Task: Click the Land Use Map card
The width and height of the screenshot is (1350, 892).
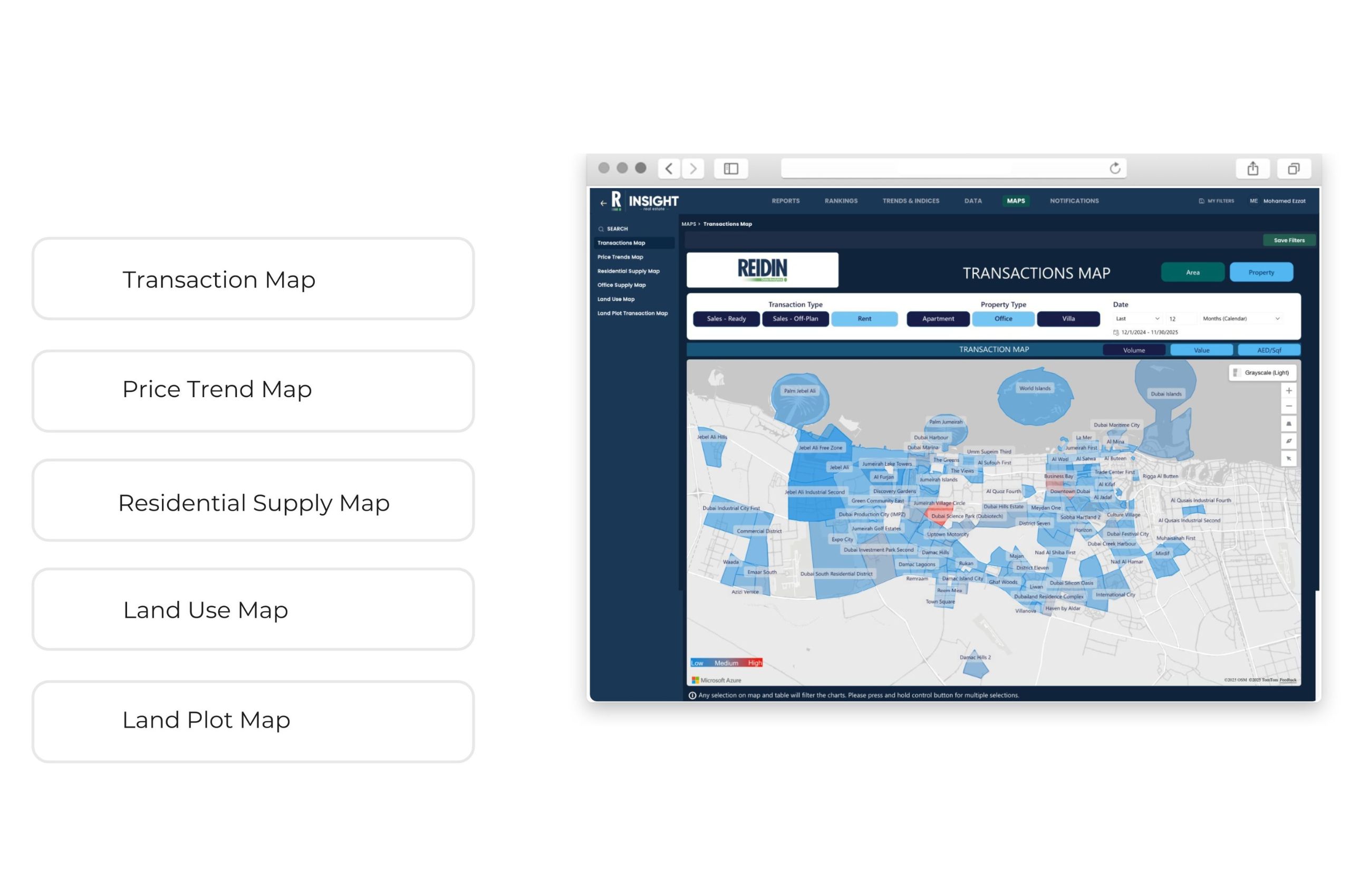Action: pos(253,609)
